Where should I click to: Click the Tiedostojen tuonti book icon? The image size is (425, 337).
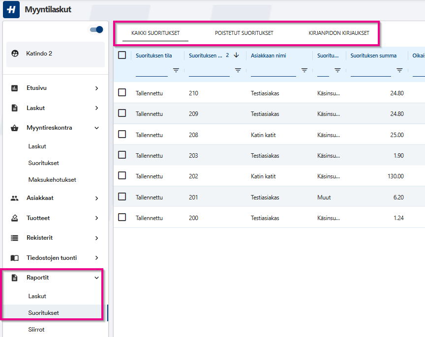(x=14, y=258)
